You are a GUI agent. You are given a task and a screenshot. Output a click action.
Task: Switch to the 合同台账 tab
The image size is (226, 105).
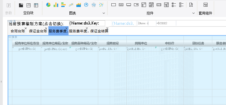[18, 31]
